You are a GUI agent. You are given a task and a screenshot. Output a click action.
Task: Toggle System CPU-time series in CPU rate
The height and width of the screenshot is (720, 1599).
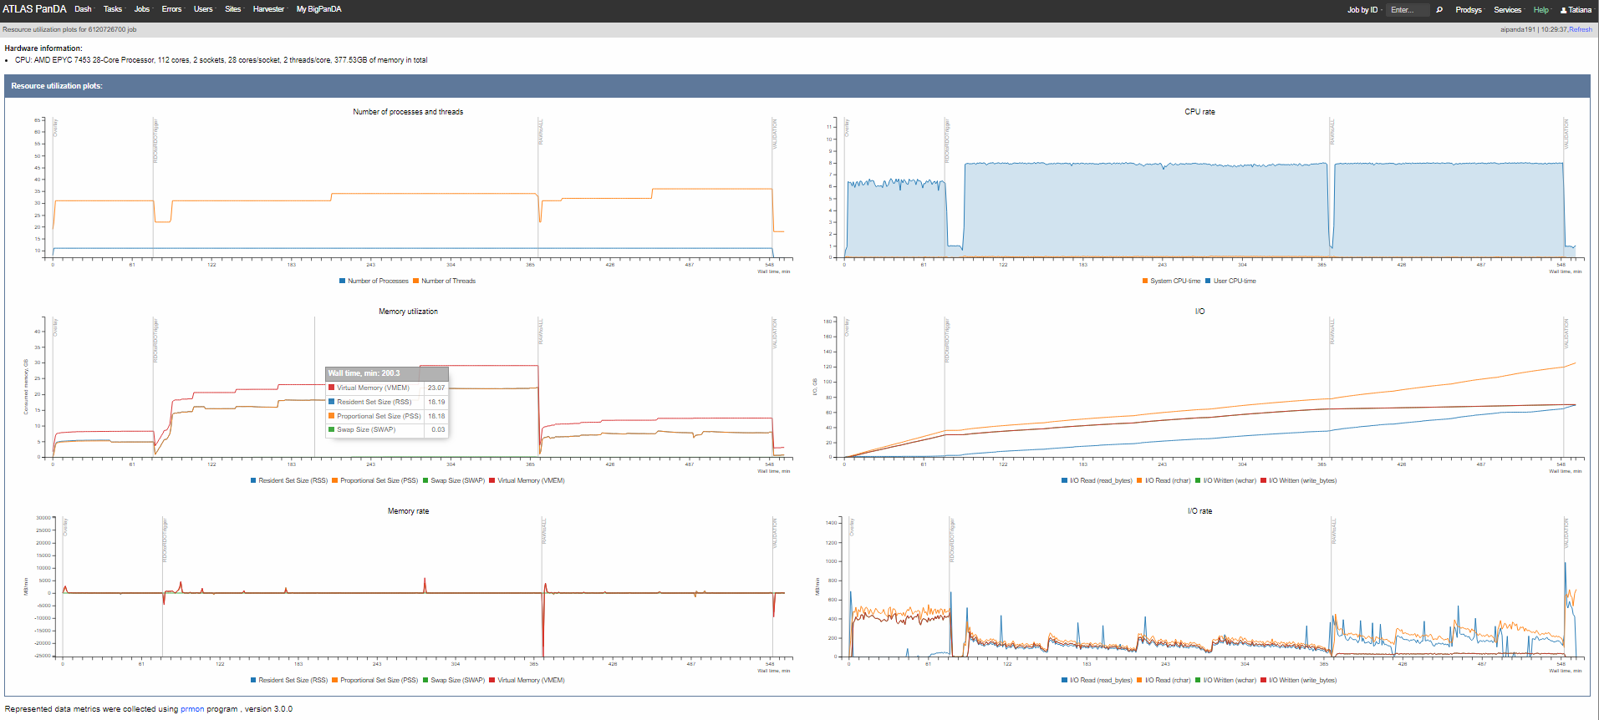(x=1171, y=281)
